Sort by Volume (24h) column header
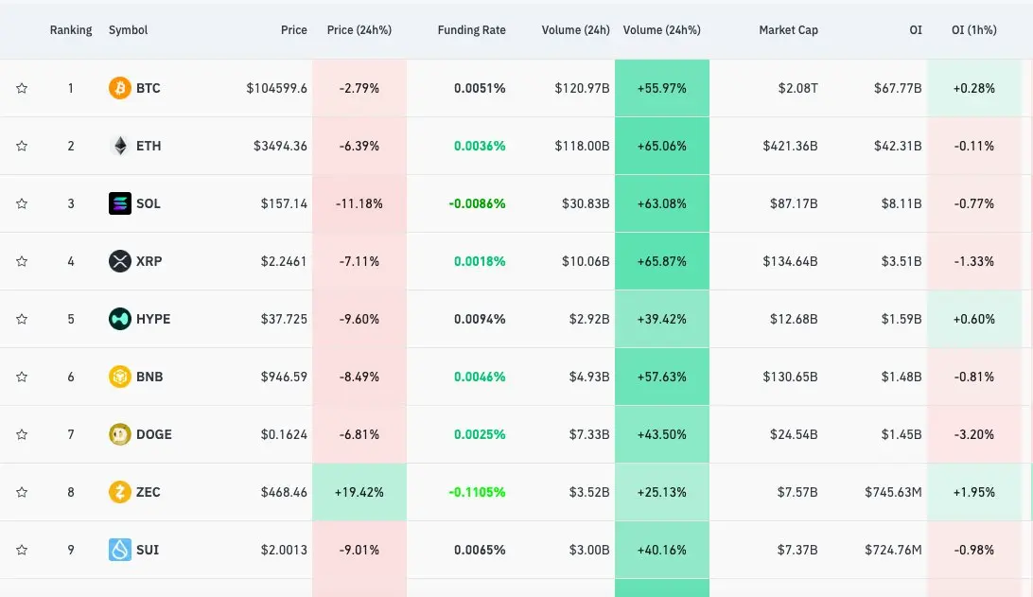Image resolution: width=1033 pixels, height=597 pixels. (x=576, y=30)
